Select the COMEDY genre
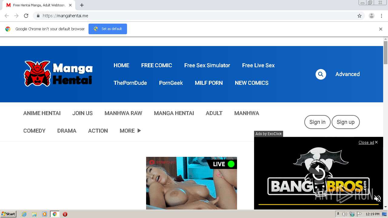This screenshot has width=388, height=218. click(34, 131)
